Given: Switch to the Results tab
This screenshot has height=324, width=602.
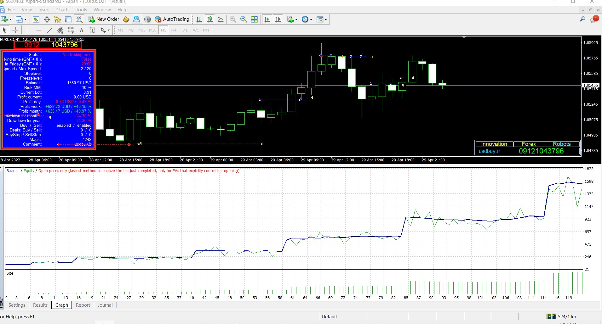Looking at the screenshot, I should click(x=40, y=305).
